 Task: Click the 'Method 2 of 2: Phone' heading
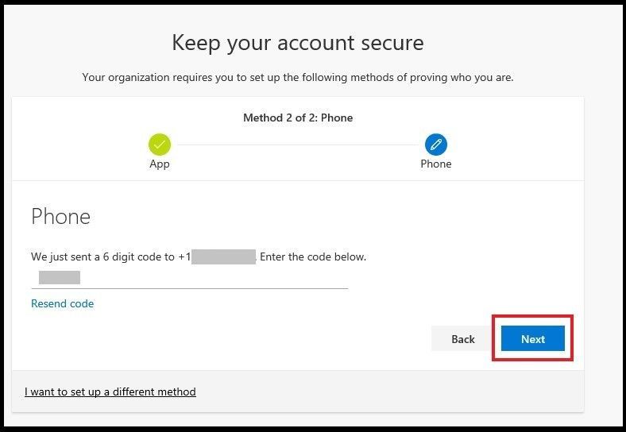point(298,118)
